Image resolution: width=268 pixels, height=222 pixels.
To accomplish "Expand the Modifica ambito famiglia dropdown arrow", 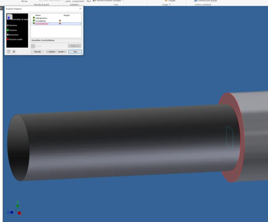I will point(123,0).
